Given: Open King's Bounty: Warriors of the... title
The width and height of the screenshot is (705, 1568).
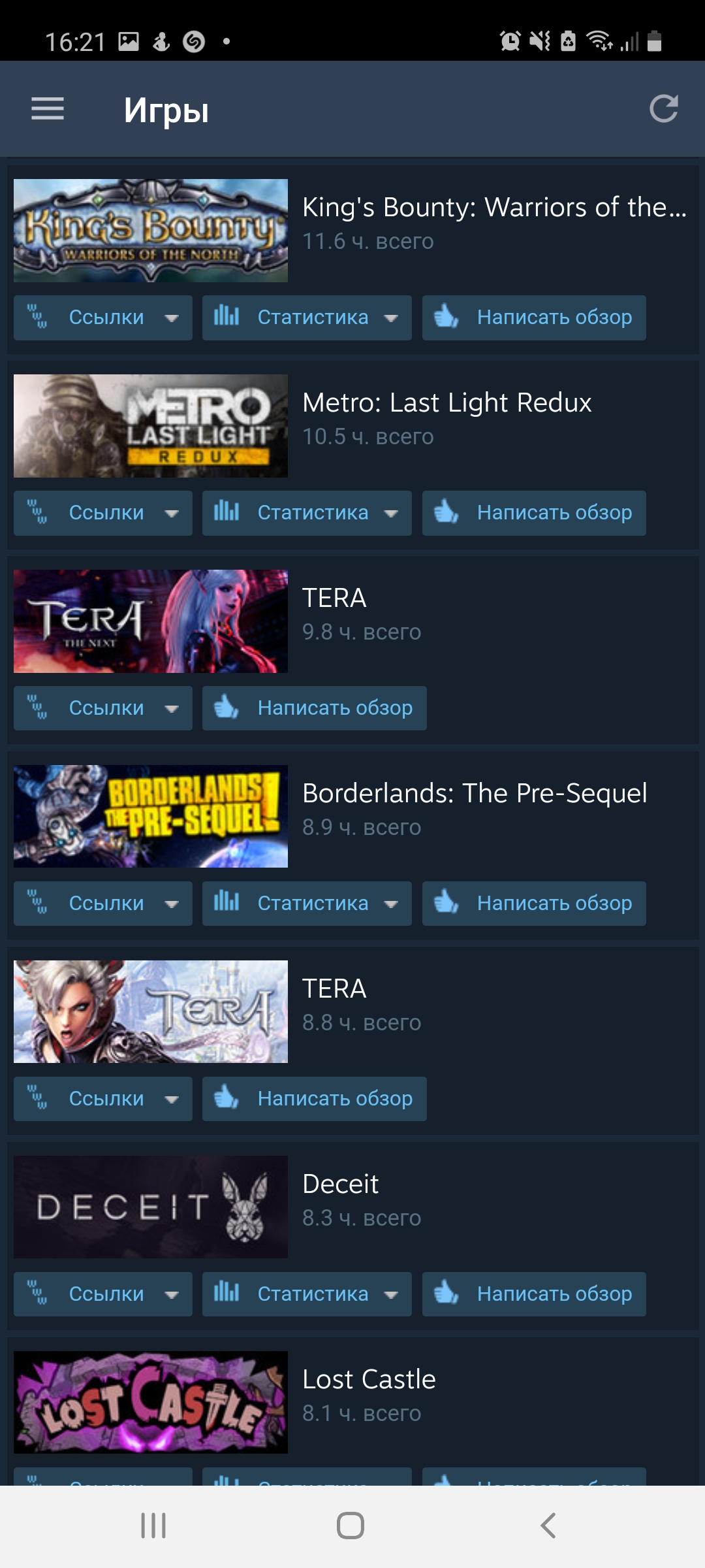Looking at the screenshot, I should point(495,207).
